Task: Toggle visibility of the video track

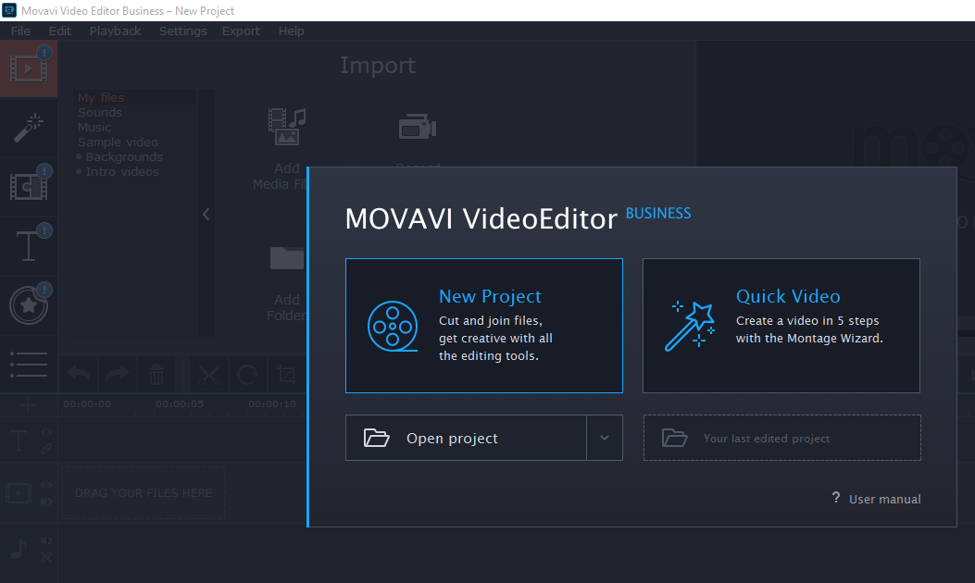Action: [44, 483]
